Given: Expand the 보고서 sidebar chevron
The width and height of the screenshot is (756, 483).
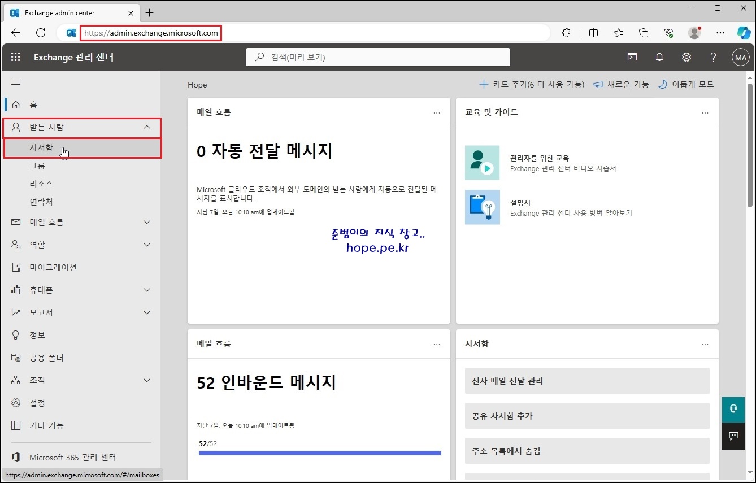Looking at the screenshot, I should [x=147, y=313].
